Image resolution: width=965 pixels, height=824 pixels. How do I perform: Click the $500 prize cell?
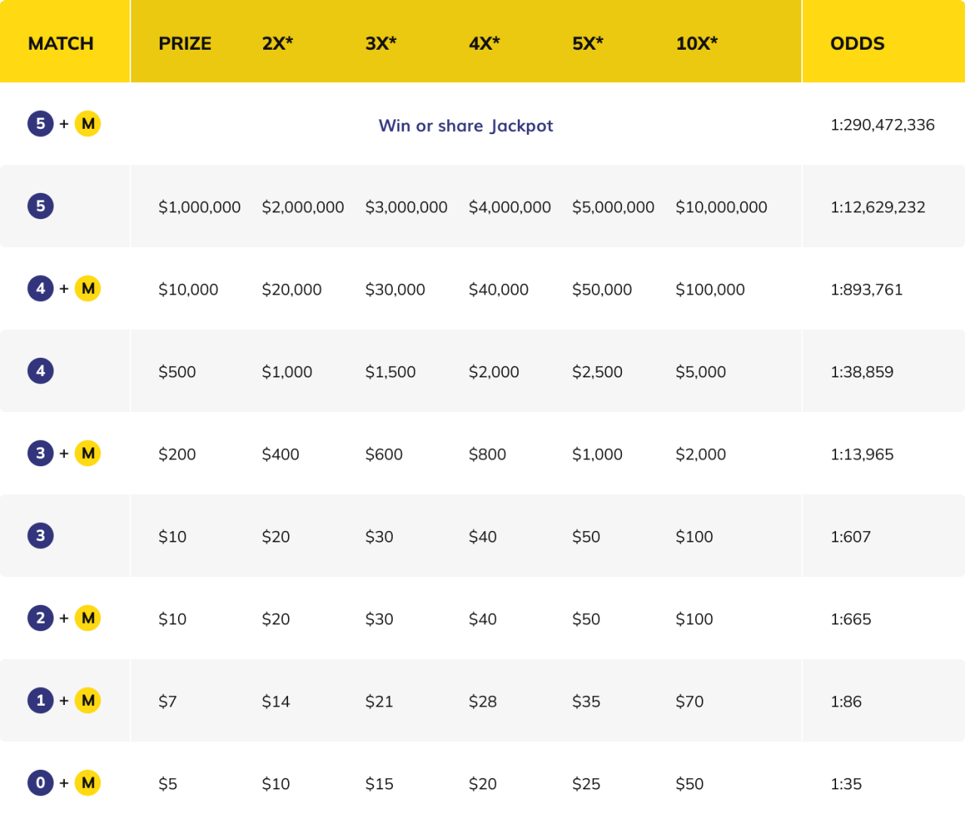(177, 372)
